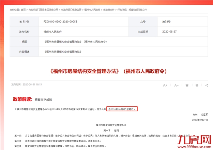Select the 第三条 article line
Screen dimensions: 213x150
tap(60, 146)
